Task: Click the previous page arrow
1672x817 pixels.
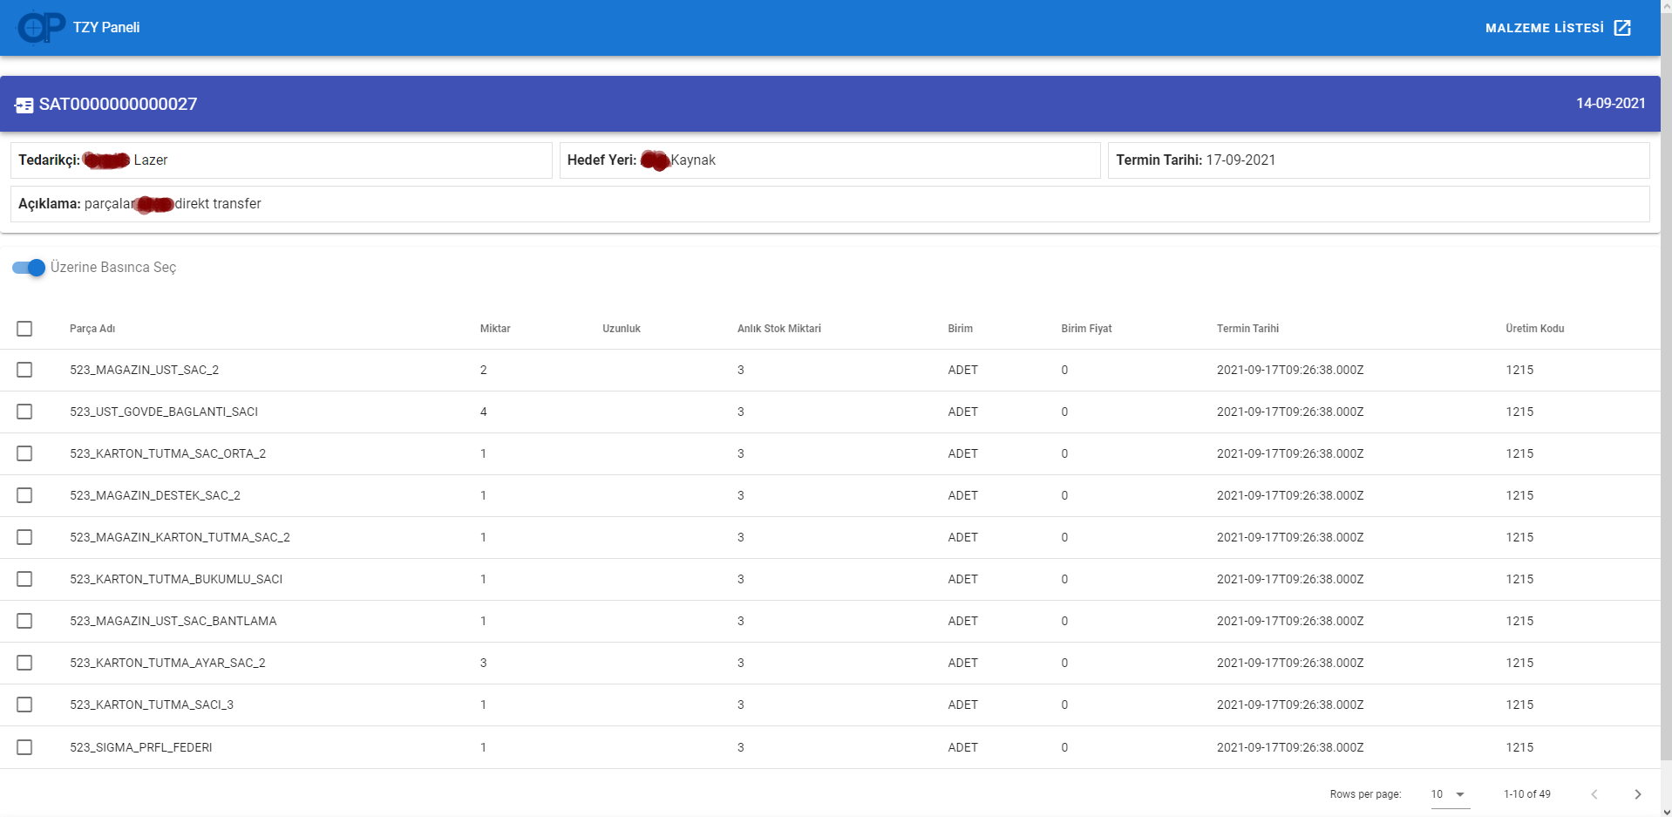Action: click(1594, 794)
